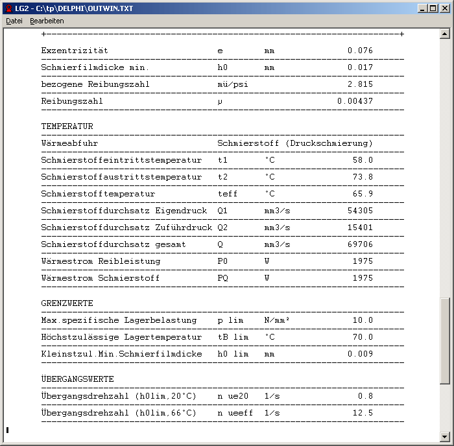Close the OUTWIN.TXT window
454x446 pixels.
(445, 8)
